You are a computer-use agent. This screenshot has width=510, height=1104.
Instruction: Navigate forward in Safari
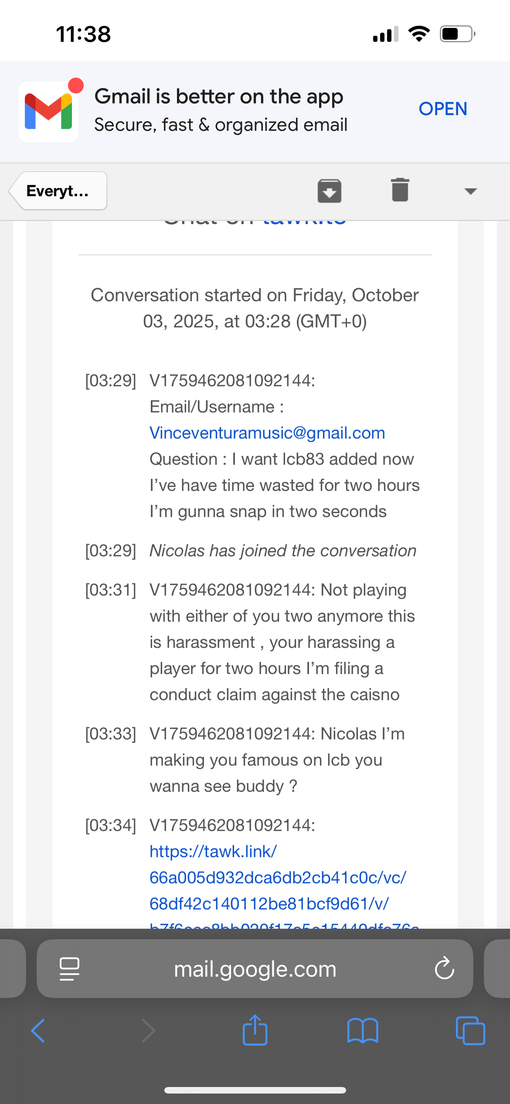[x=149, y=1031]
